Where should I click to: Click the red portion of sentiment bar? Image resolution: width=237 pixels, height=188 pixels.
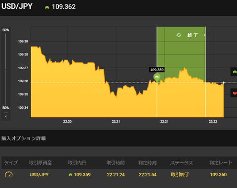point(6,87)
